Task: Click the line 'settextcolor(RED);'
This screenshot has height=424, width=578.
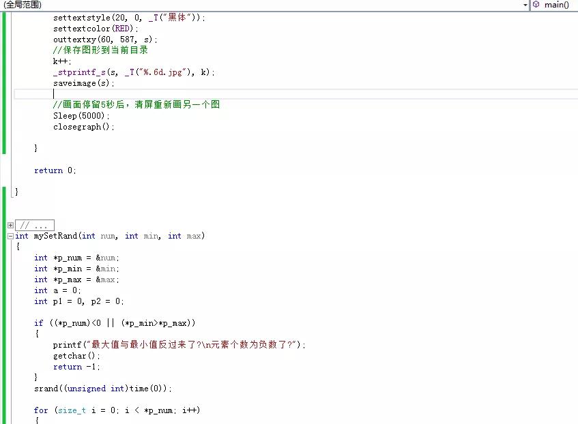Action: point(96,29)
